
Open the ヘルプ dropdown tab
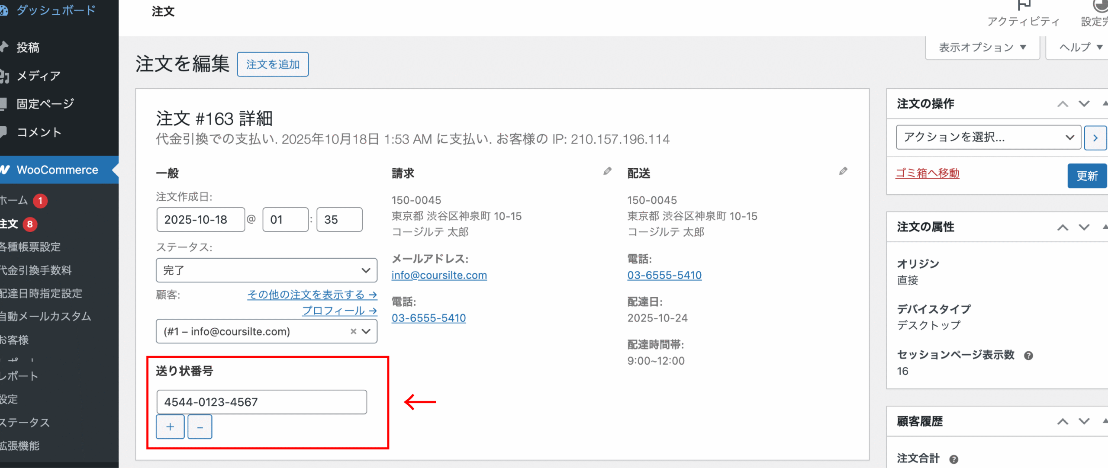tap(1080, 47)
